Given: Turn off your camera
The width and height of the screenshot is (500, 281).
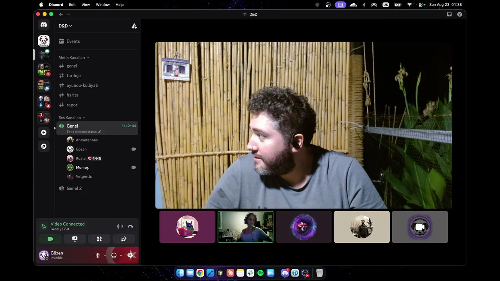Looking at the screenshot, I should point(50,239).
